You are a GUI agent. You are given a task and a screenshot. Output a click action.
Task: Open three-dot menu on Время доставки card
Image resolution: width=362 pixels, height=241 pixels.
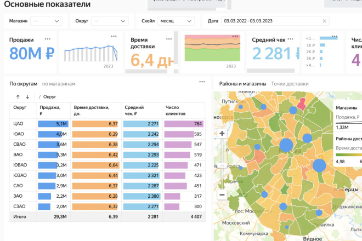click(x=169, y=39)
